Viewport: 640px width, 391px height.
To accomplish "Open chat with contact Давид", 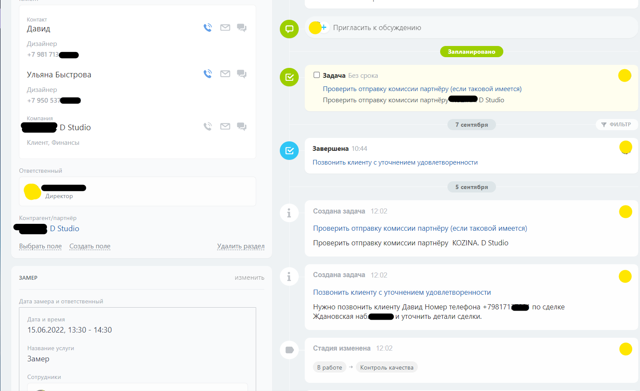I will point(242,27).
